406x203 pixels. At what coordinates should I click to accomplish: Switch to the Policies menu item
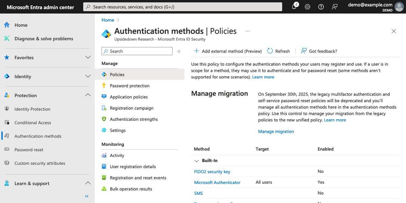117,74
